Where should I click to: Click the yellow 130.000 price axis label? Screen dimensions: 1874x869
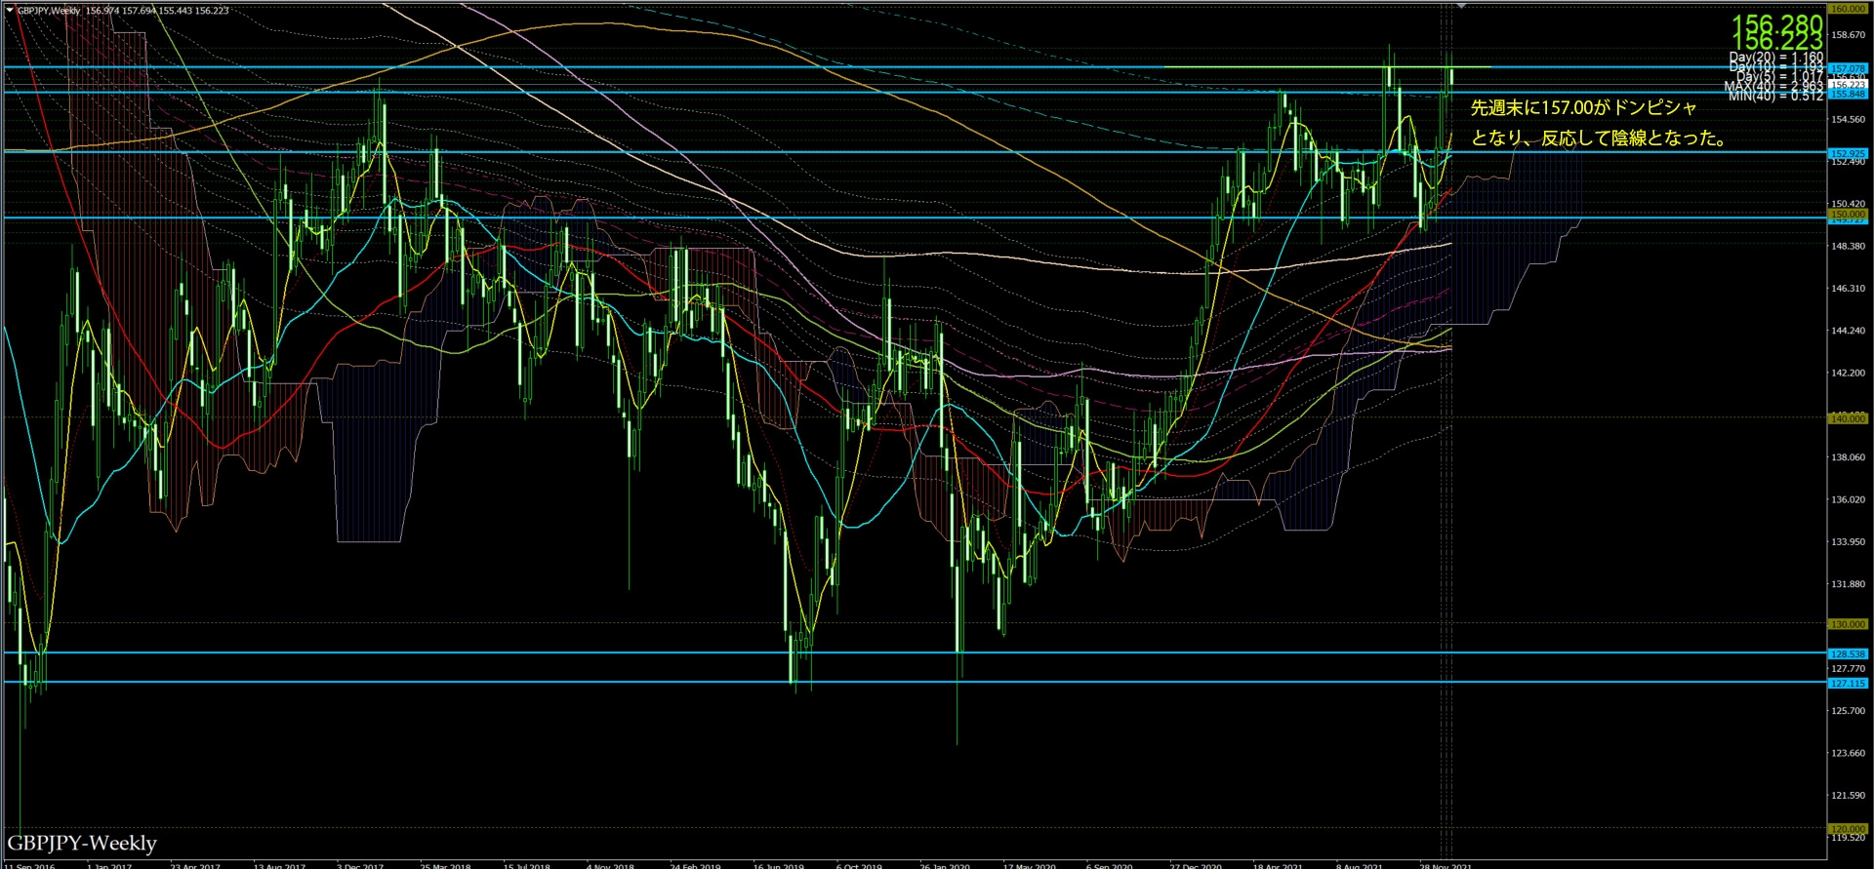click(x=1848, y=624)
